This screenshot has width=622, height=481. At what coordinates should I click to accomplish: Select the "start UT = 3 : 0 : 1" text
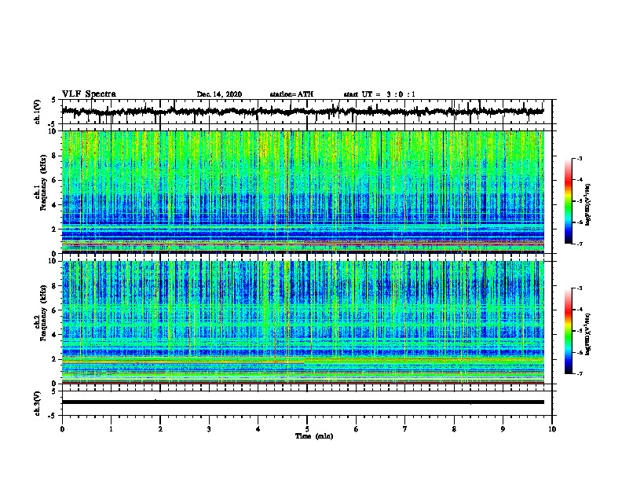pyautogui.click(x=379, y=94)
